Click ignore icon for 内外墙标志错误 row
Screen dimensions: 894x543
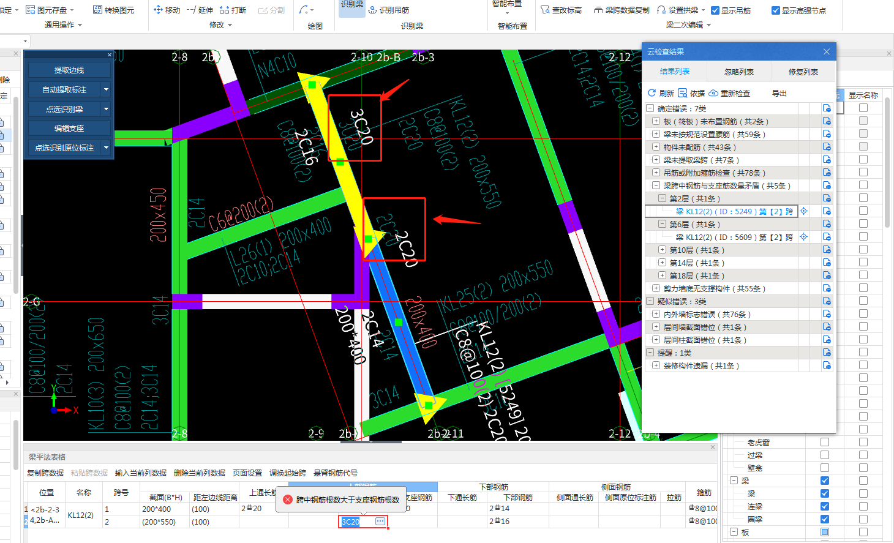pyautogui.click(x=827, y=314)
